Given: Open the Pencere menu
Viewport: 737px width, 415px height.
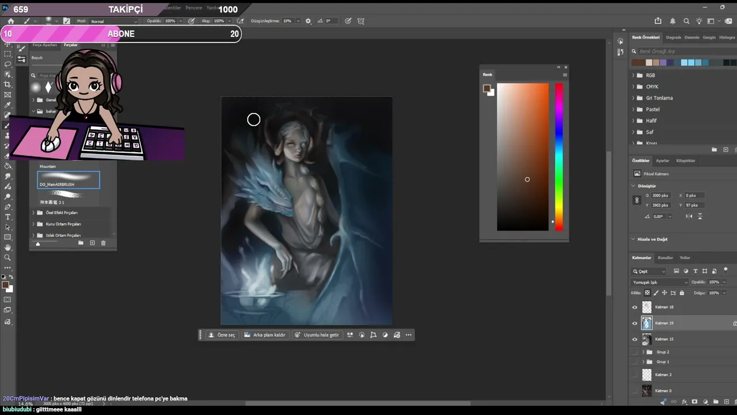Looking at the screenshot, I should coord(193,8).
